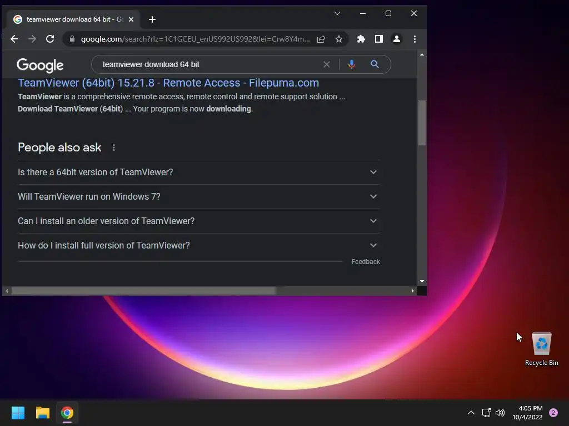Open network status tray icon
This screenshot has width=569, height=426.
point(486,413)
